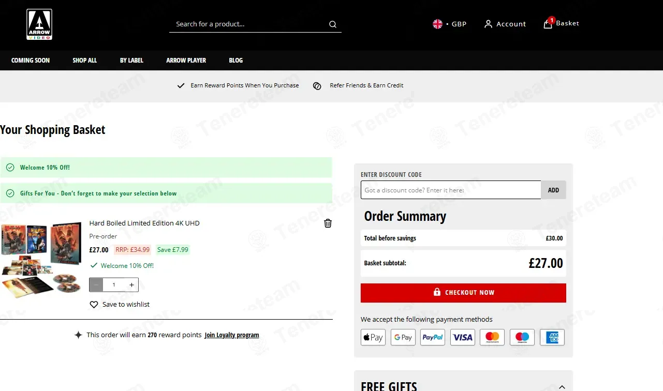Click the Apple Pay payment icon
This screenshot has height=391, width=663.
point(373,337)
